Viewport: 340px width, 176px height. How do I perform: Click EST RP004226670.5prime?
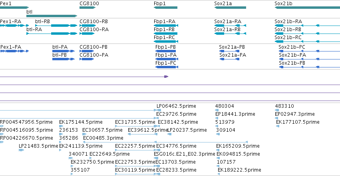[2, 142]
